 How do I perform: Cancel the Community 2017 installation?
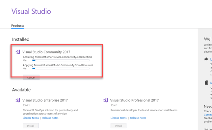pos(31,77)
